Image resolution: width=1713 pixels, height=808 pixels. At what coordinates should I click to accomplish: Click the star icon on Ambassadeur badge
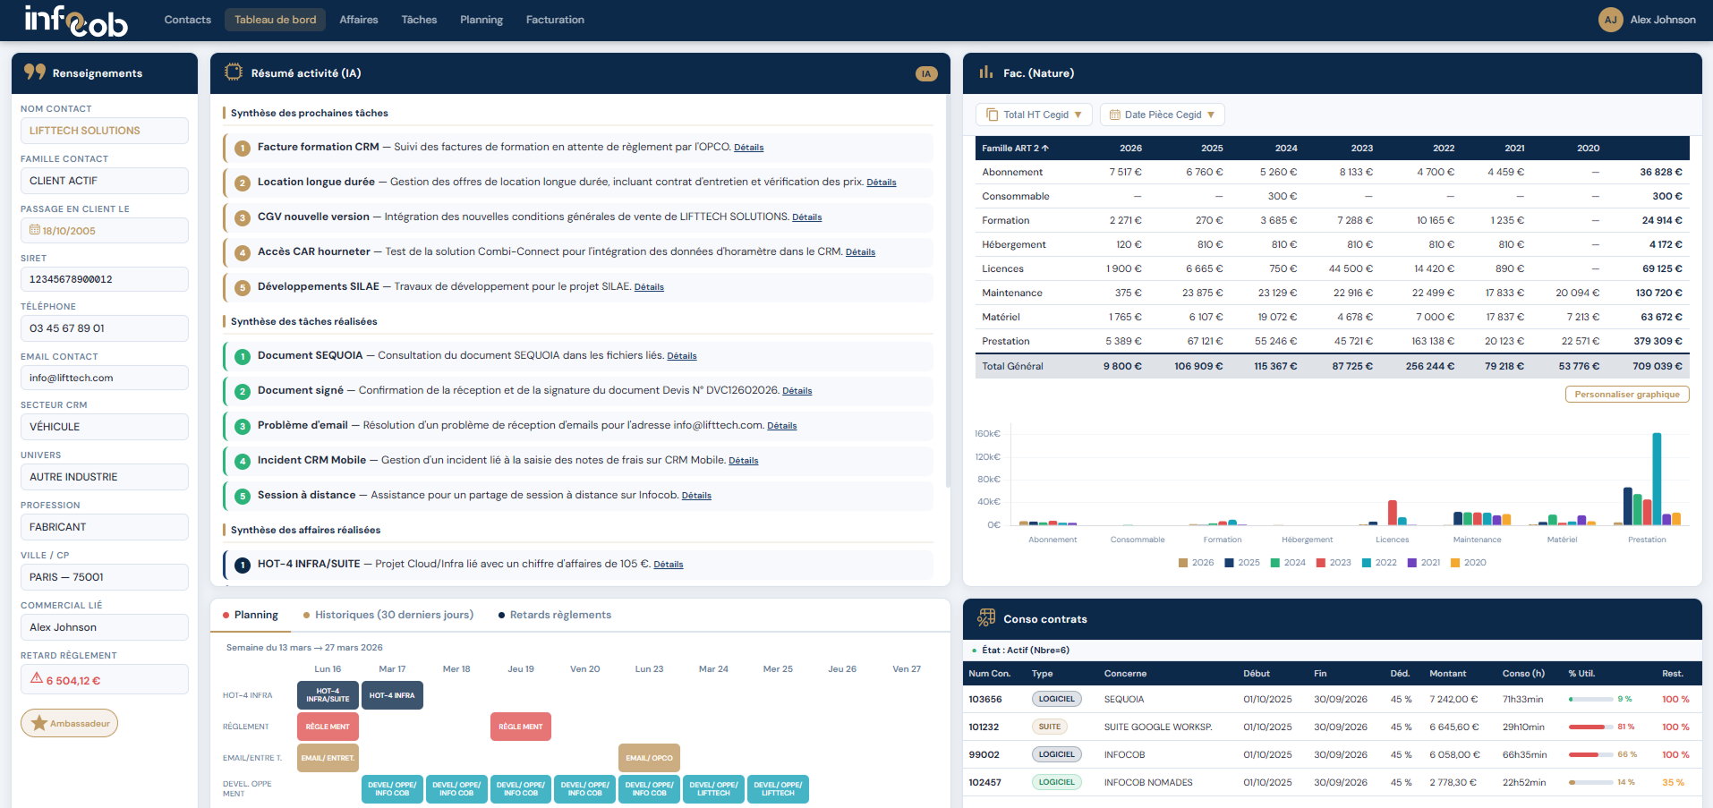click(39, 723)
